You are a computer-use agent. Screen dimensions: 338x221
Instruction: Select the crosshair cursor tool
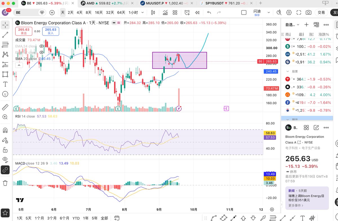pos(5,25)
